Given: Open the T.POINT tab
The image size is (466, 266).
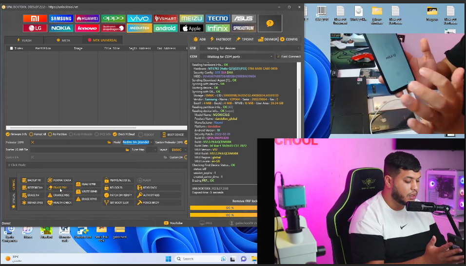Looking at the screenshot, I should click(245, 39).
